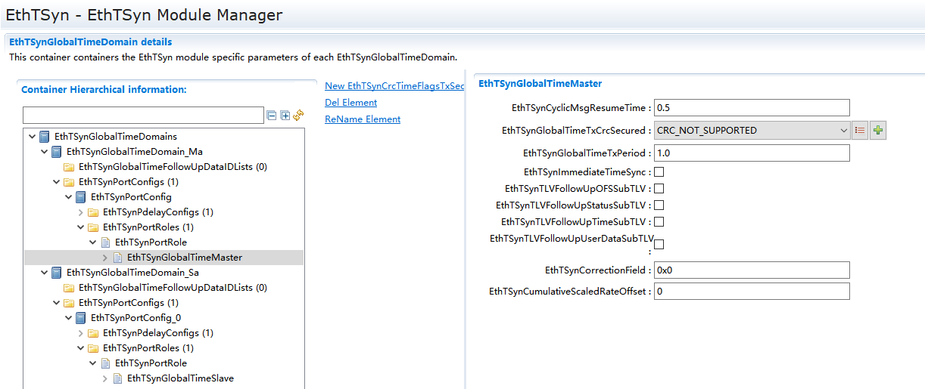The width and height of the screenshot is (925, 389).
Task: Click the red list icon beside the CRC dropdown
Action: (x=860, y=131)
